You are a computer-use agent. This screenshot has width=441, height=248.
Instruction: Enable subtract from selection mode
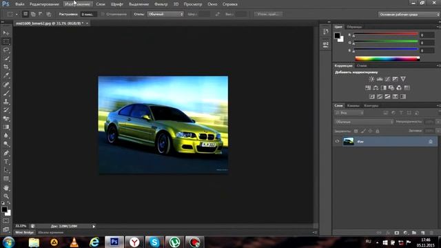(41, 14)
